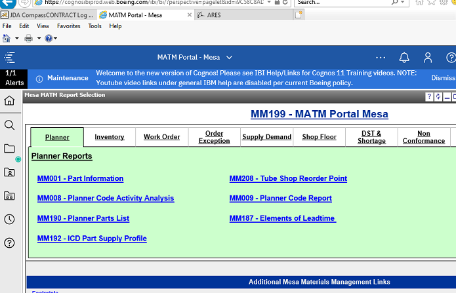The image size is (456, 293).
Task: Open the notifications bell
Action: click(x=404, y=58)
